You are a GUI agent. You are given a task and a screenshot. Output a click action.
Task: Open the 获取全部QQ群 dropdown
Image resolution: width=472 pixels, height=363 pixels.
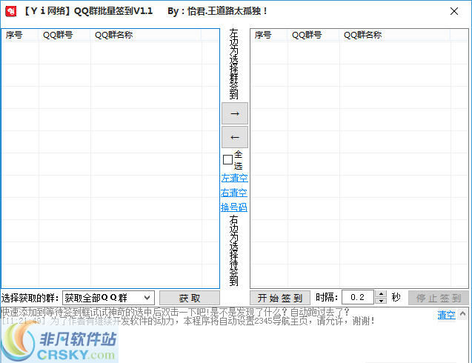coord(108,298)
